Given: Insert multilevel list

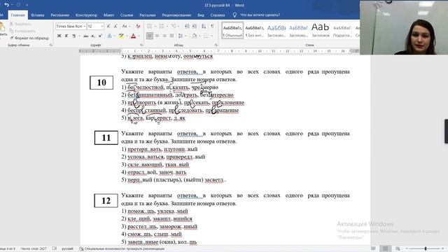Looking at the screenshot, I should 174,27.
